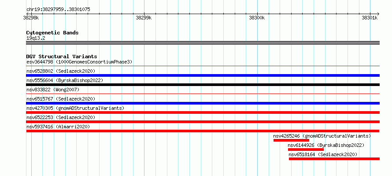Select the gray 19q13.2 cytogenetic band bar
Viewport: 392px width, 176px height.
[x=203, y=43]
